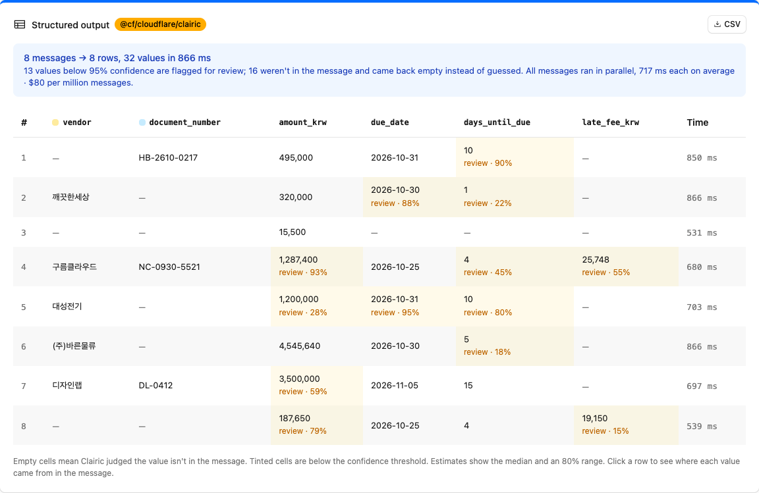The height and width of the screenshot is (493, 759).
Task: Download results with the CSV button
Action: (x=727, y=24)
